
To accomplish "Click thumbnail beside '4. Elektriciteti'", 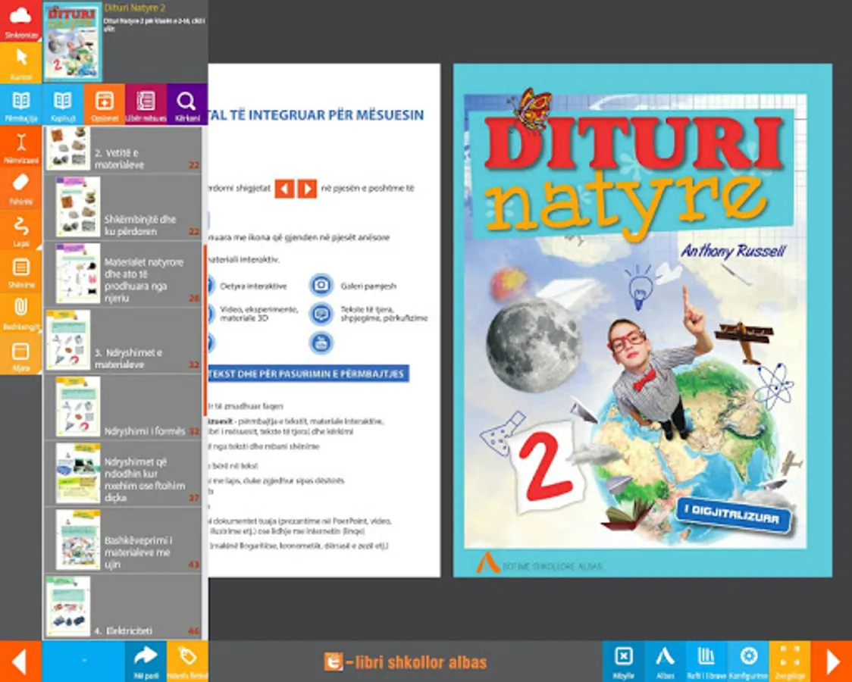I will click(x=68, y=606).
